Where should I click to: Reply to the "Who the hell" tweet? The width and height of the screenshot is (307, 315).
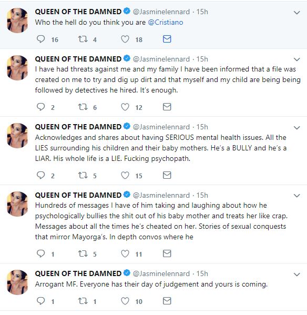(x=41, y=39)
